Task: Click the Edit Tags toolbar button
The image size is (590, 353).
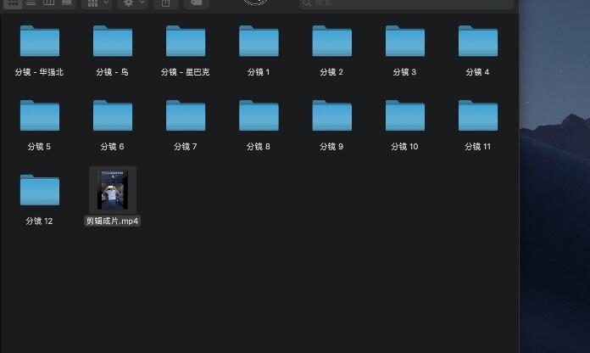Action: pos(196,3)
